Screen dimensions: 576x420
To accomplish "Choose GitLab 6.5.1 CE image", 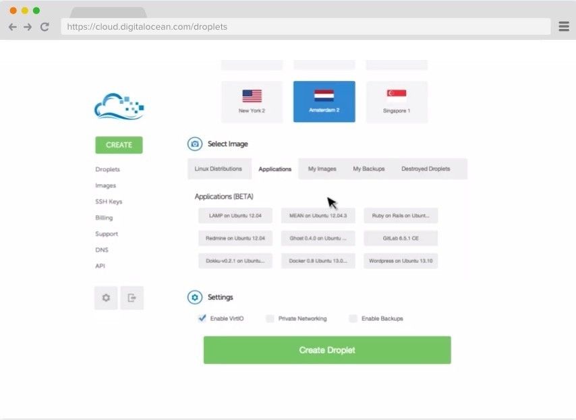I will [401, 238].
